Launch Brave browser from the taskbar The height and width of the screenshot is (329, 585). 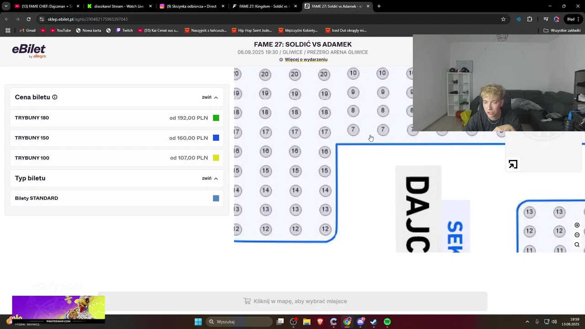[x=320, y=322]
